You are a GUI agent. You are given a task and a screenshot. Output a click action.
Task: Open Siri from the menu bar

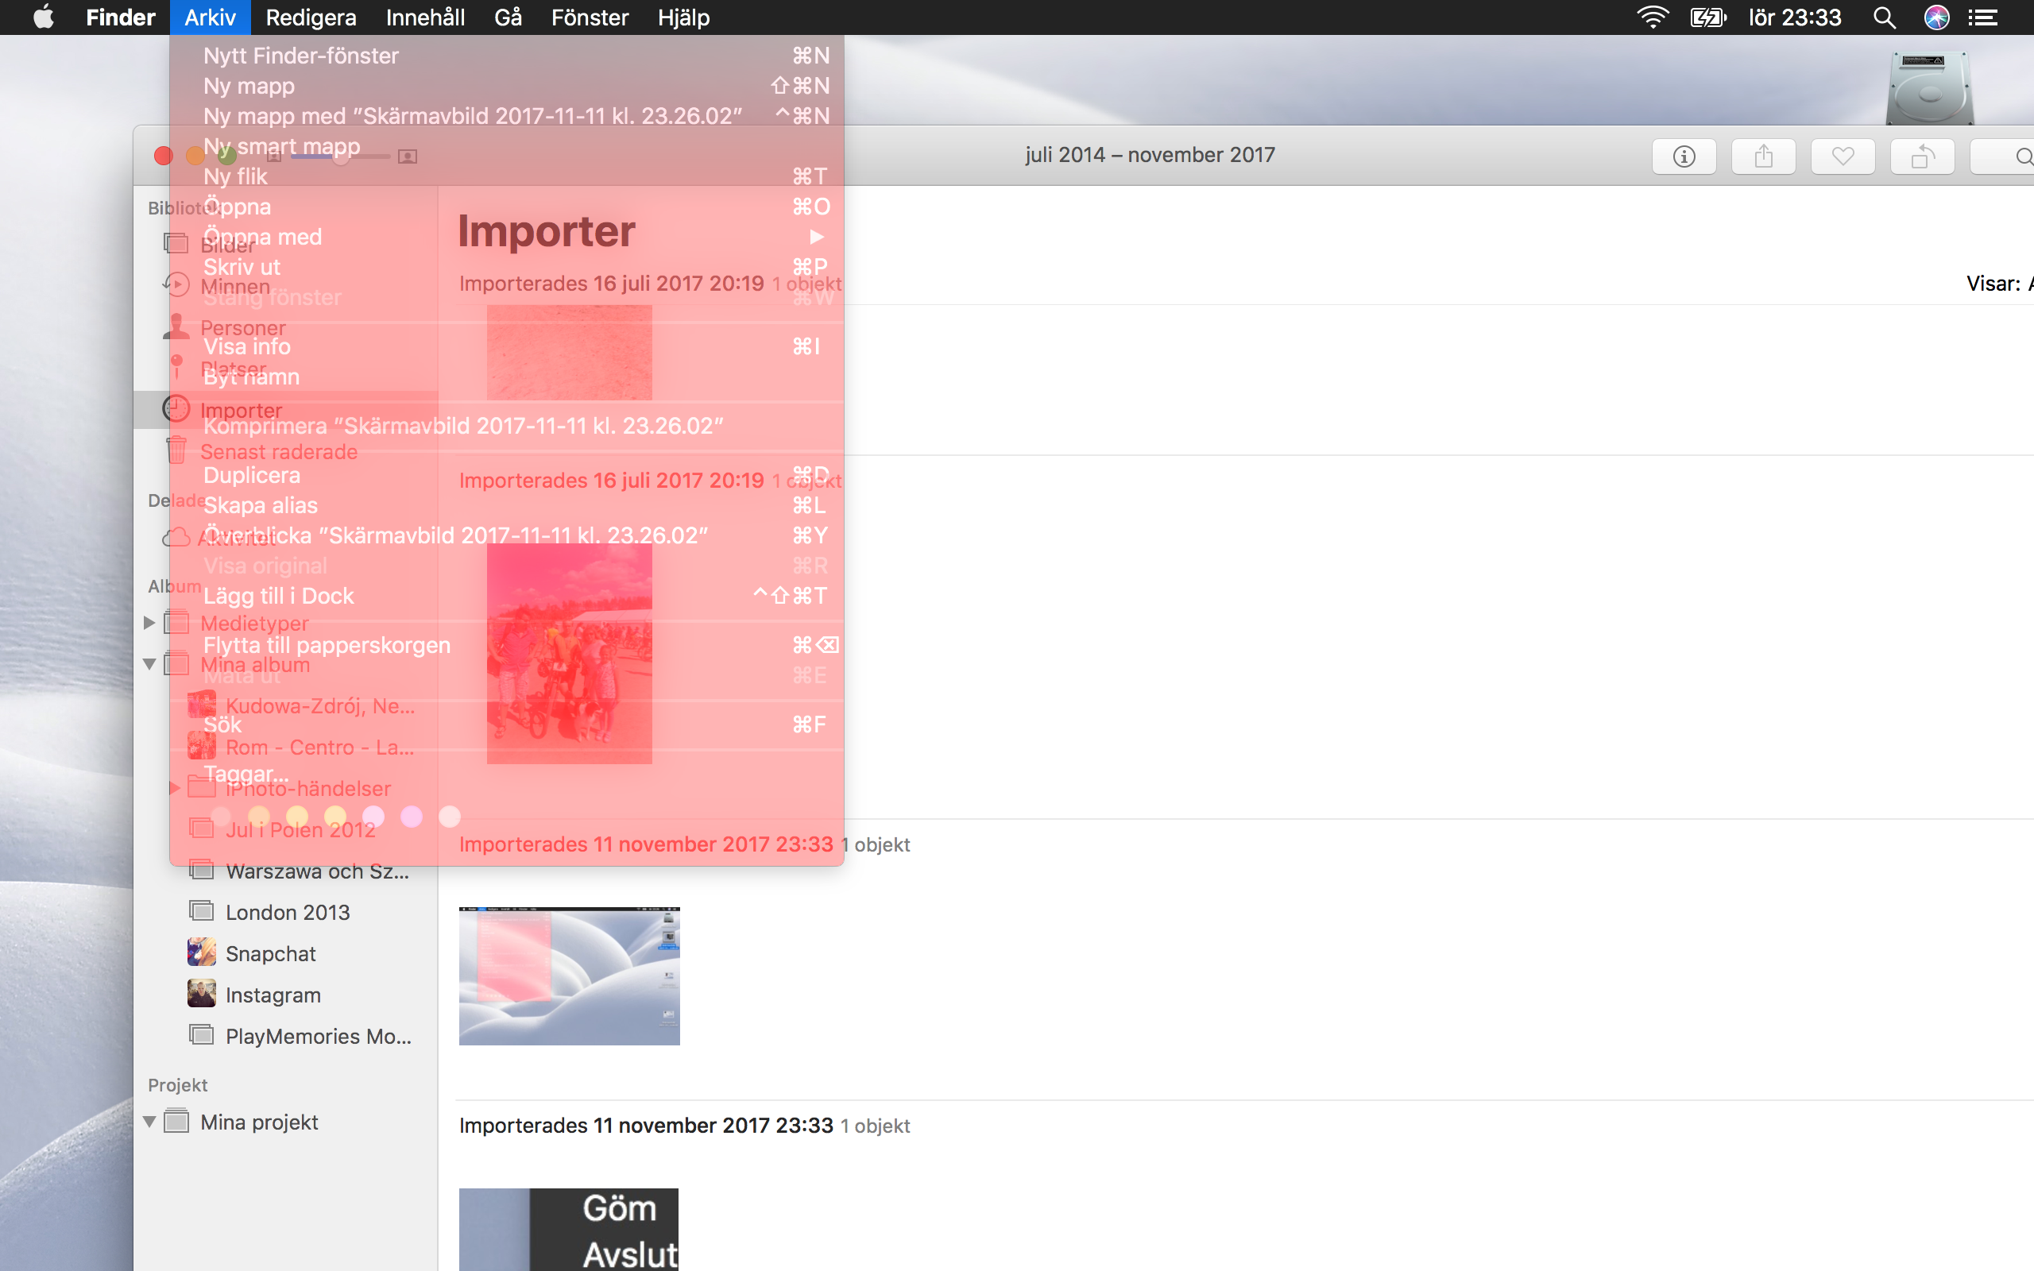point(1936,17)
